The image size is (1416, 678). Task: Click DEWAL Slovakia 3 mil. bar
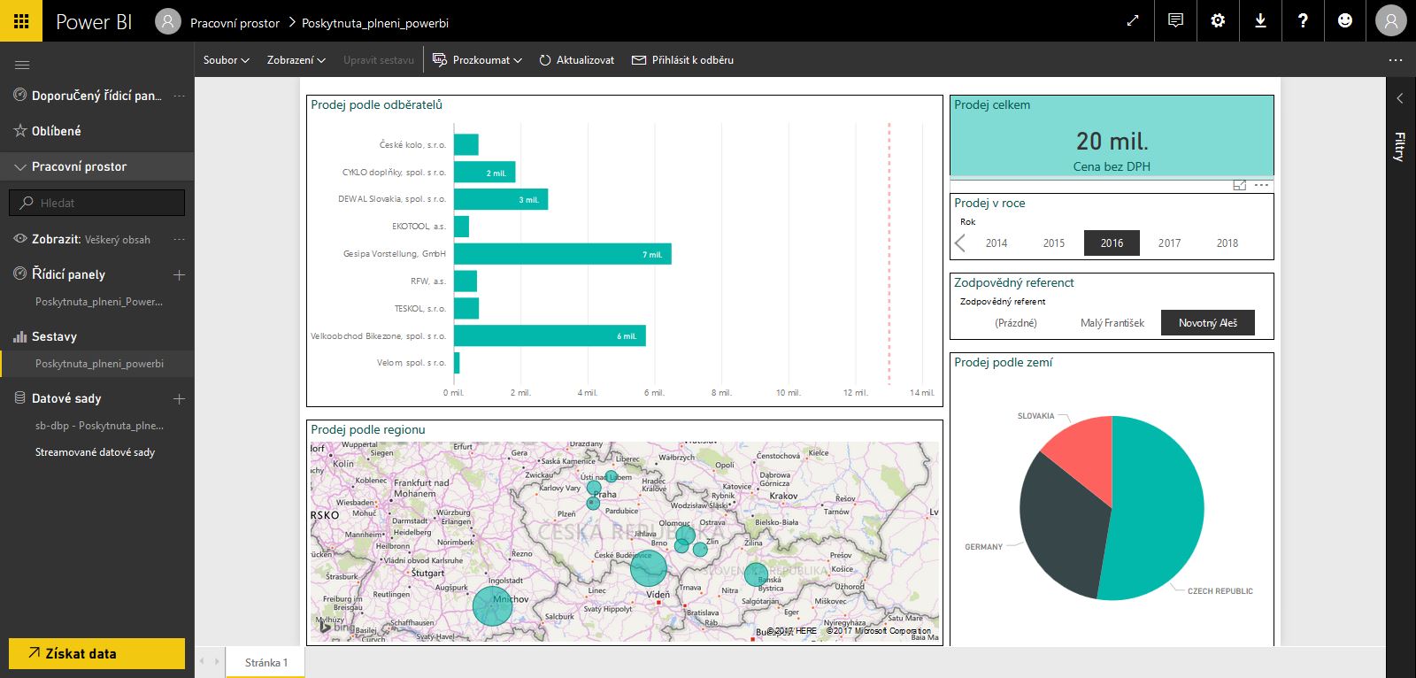(x=501, y=199)
